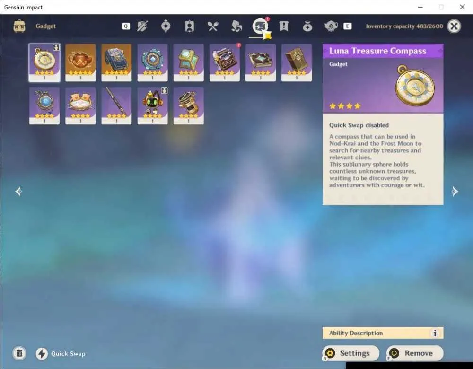Select the brown leather book gadget
Viewport: 473px width, 369px height.
297,63
